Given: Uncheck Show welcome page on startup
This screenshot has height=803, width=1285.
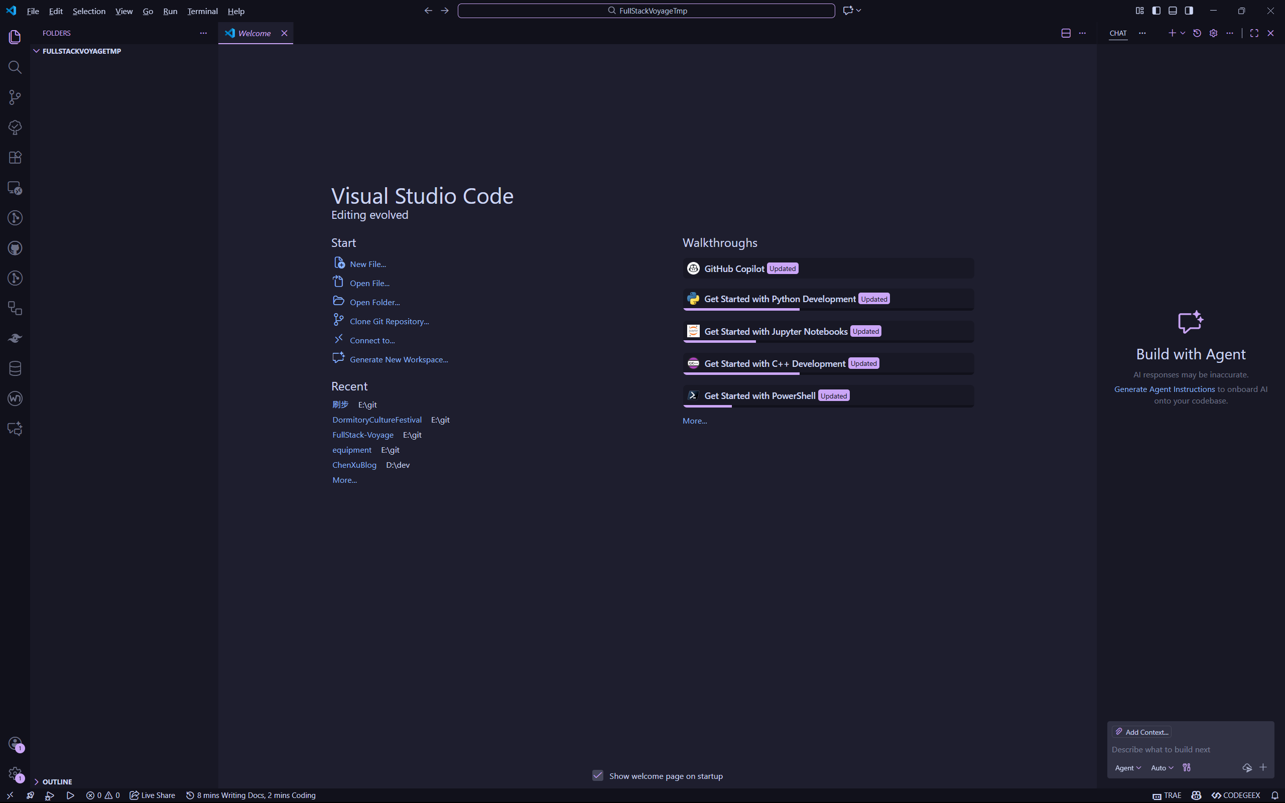Looking at the screenshot, I should (x=598, y=775).
